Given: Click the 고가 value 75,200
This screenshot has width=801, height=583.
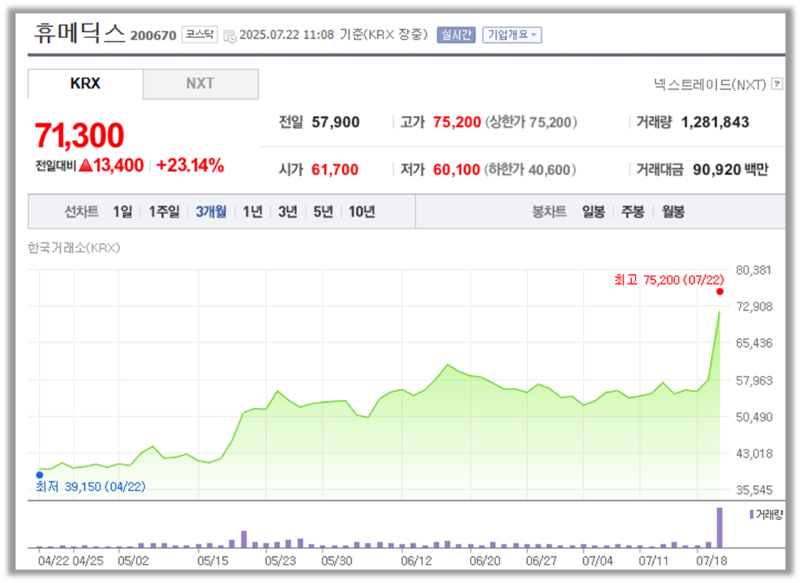Looking at the screenshot, I should pos(457,122).
